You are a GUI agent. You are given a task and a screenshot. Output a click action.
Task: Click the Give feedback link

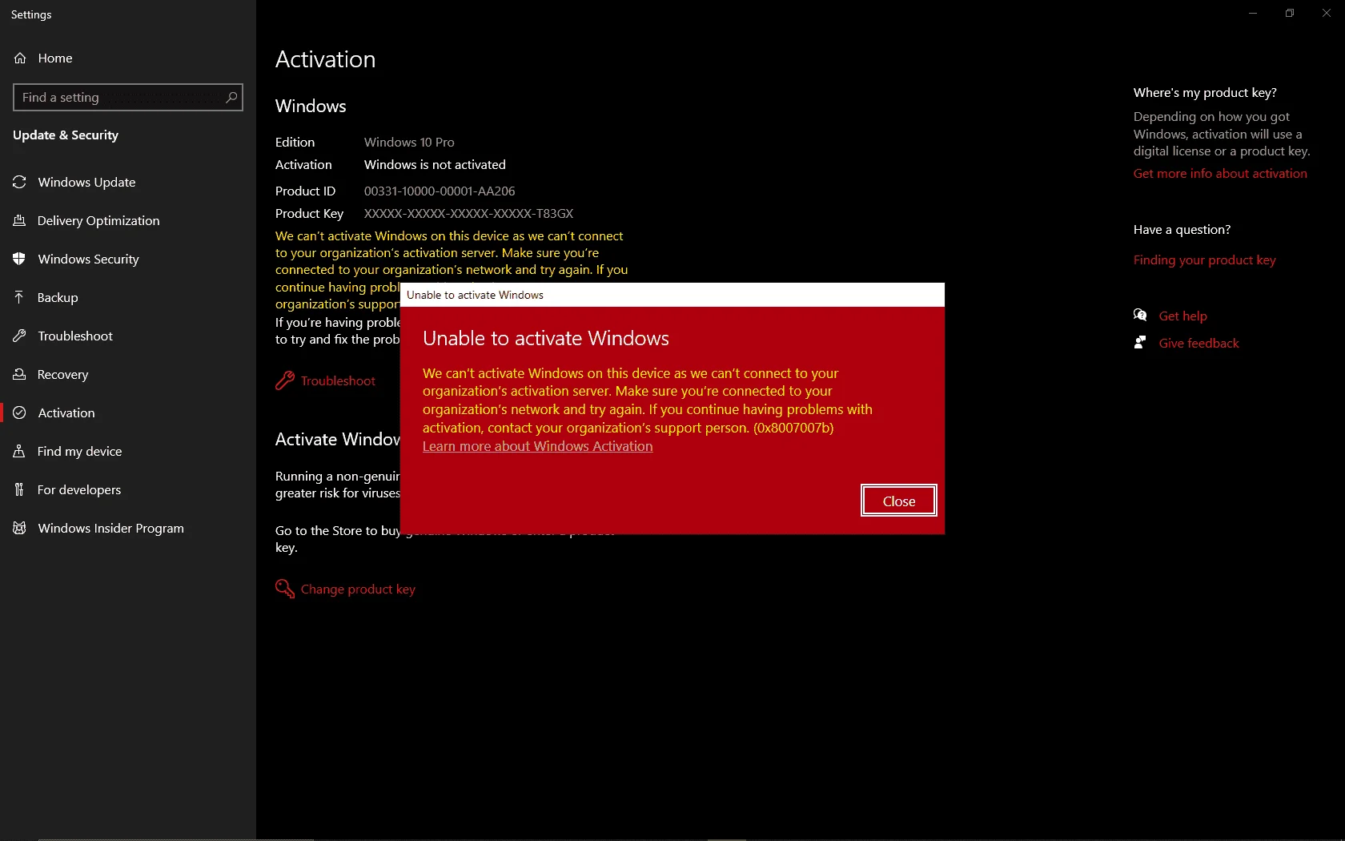coord(1199,344)
